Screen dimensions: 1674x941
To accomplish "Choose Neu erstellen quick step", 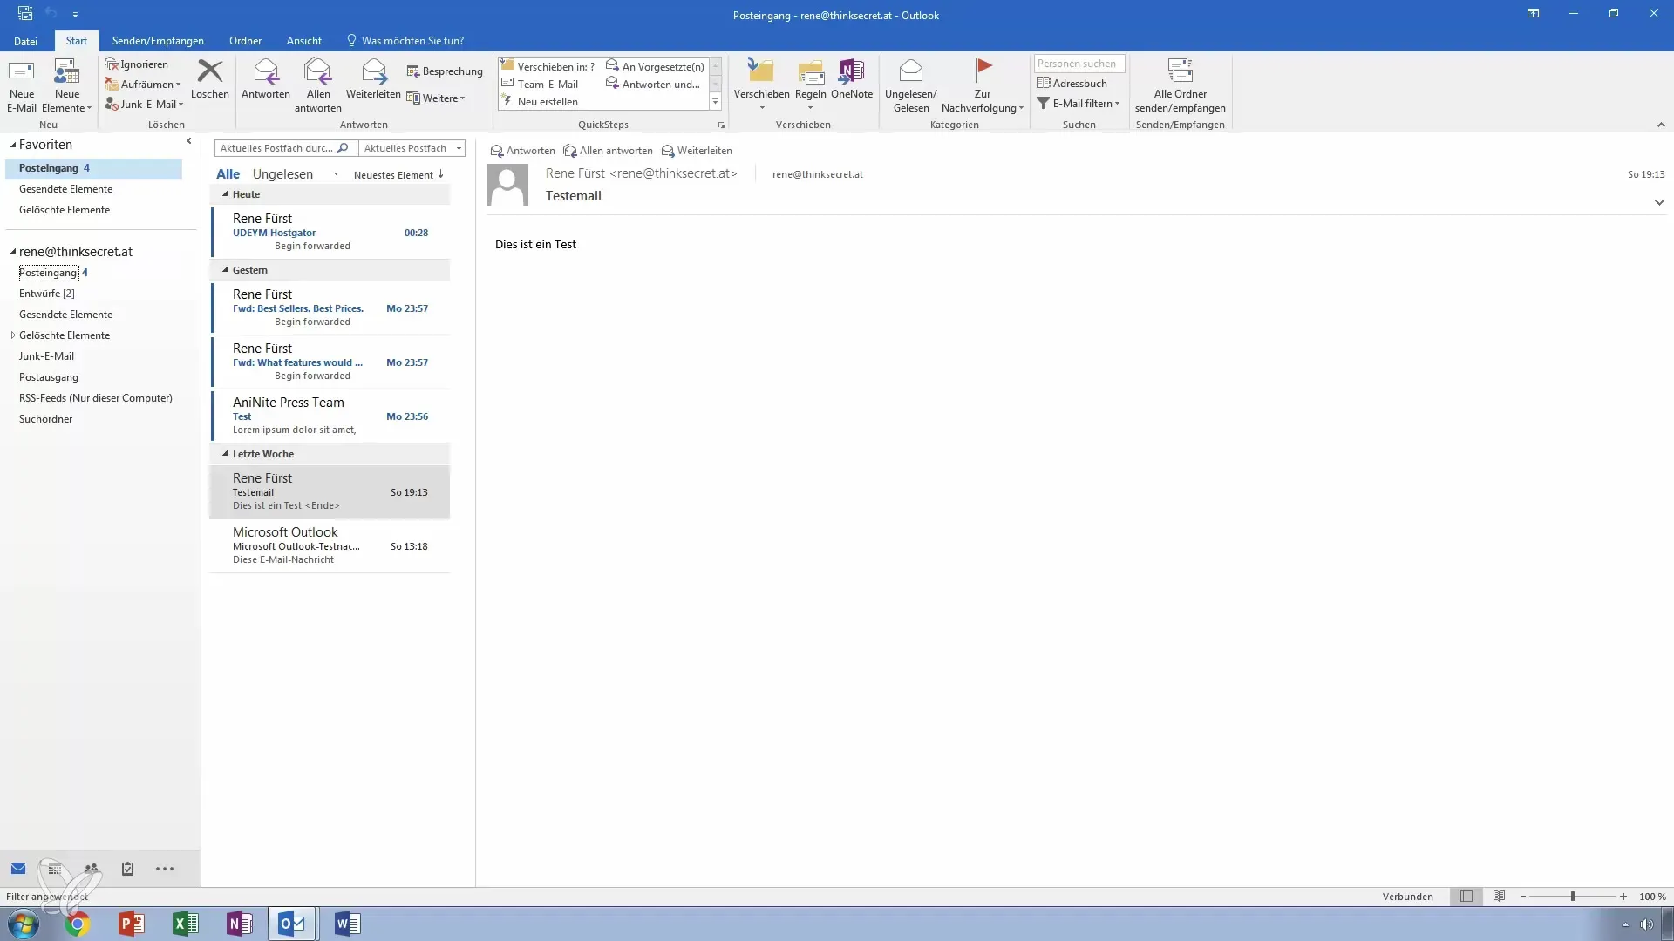I will (x=540, y=102).
